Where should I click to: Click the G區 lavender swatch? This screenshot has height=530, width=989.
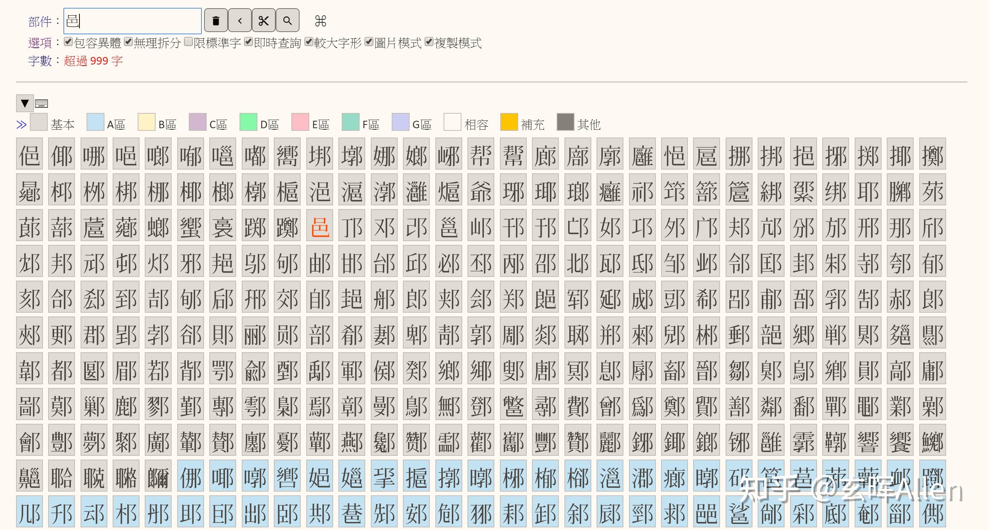pyautogui.click(x=400, y=122)
